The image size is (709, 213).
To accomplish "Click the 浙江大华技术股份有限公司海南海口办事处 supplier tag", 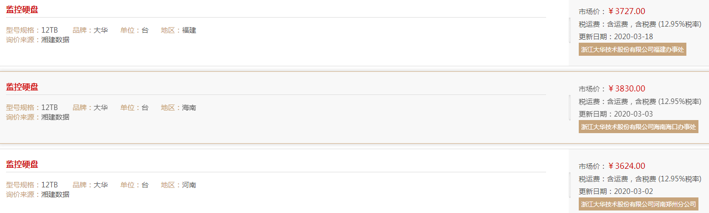I will click(x=639, y=127).
